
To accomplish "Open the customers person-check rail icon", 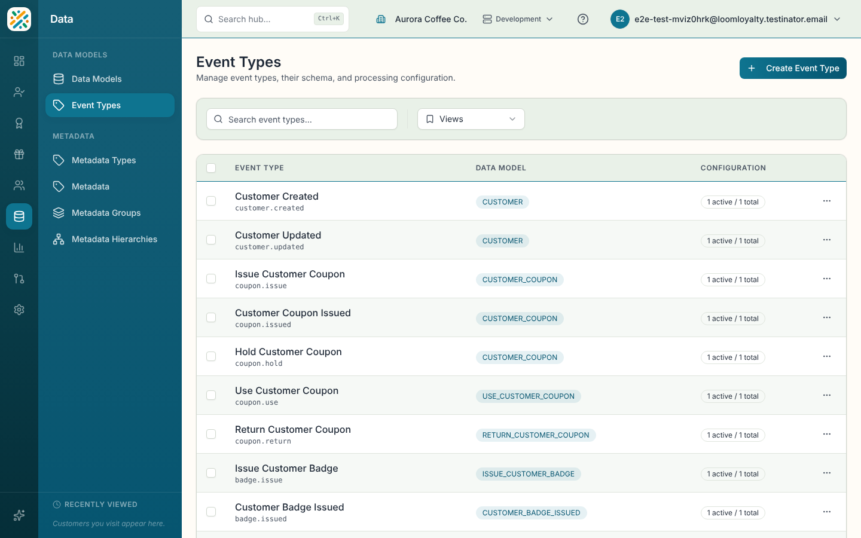I will click(19, 92).
